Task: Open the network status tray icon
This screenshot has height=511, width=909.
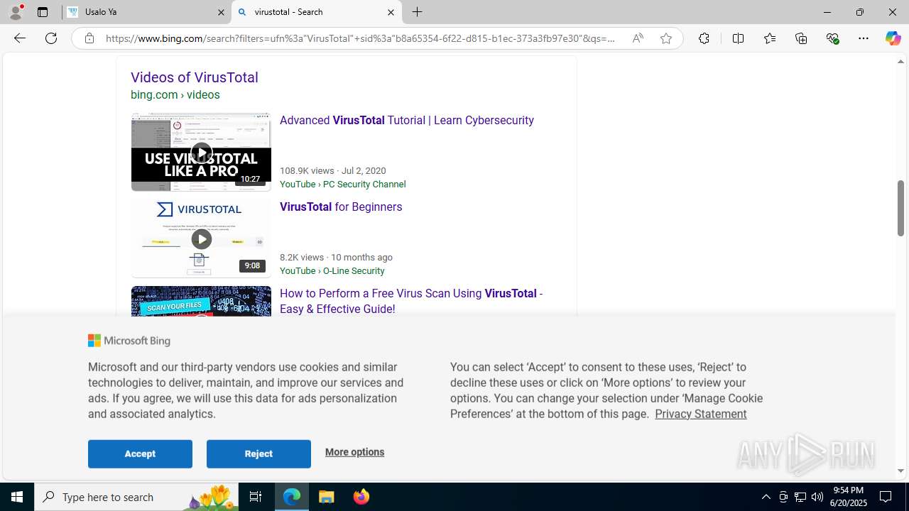Action: 800,497
